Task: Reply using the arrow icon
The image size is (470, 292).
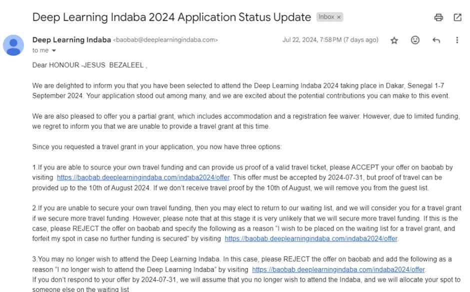Action: point(436,40)
